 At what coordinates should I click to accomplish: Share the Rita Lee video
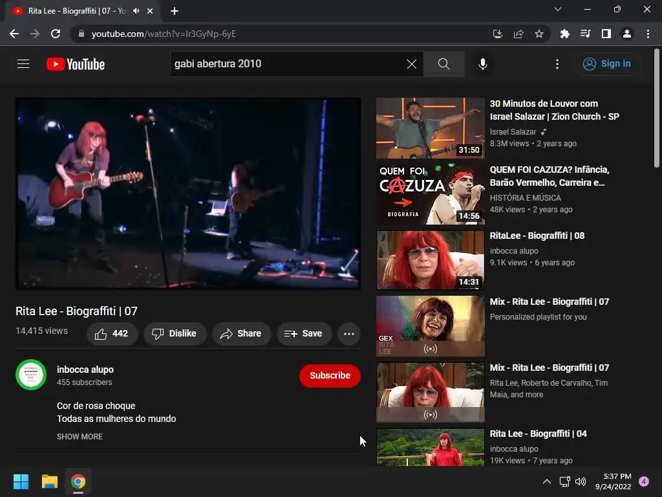click(241, 334)
